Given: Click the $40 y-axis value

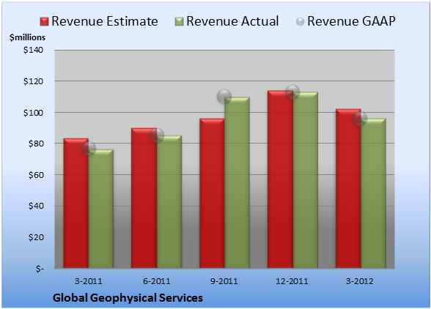Looking at the screenshot, I should click(36, 206).
